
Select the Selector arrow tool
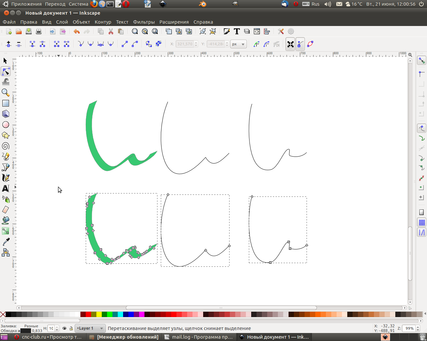click(x=5, y=61)
